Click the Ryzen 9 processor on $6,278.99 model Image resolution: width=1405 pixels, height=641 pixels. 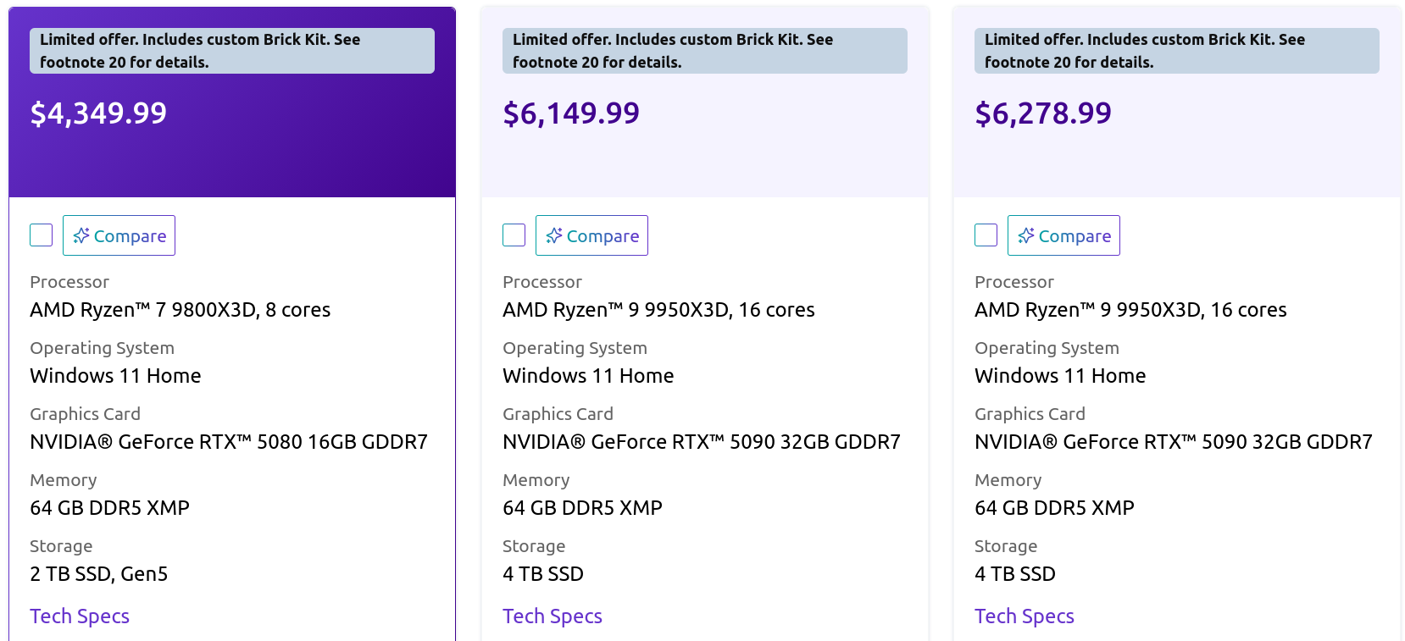[x=1130, y=310]
